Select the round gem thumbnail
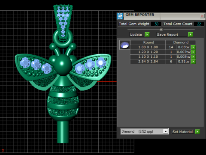Viewport: 206px width, 155px height. tap(125, 45)
